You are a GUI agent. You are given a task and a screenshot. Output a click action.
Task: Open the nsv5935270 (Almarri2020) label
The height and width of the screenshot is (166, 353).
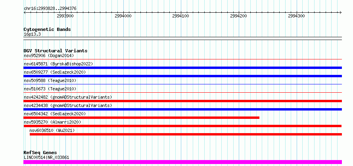[x=52, y=122]
